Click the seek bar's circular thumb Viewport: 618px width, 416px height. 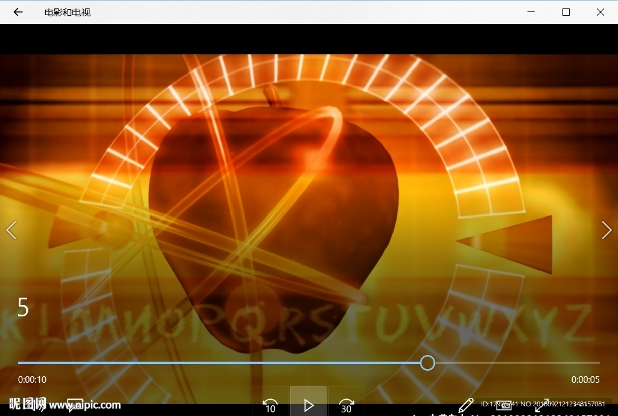[427, 362]
